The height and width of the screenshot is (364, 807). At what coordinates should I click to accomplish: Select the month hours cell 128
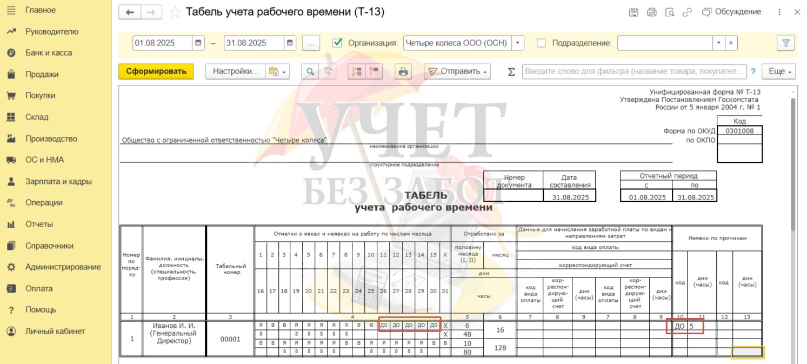(x=500, y=348)
